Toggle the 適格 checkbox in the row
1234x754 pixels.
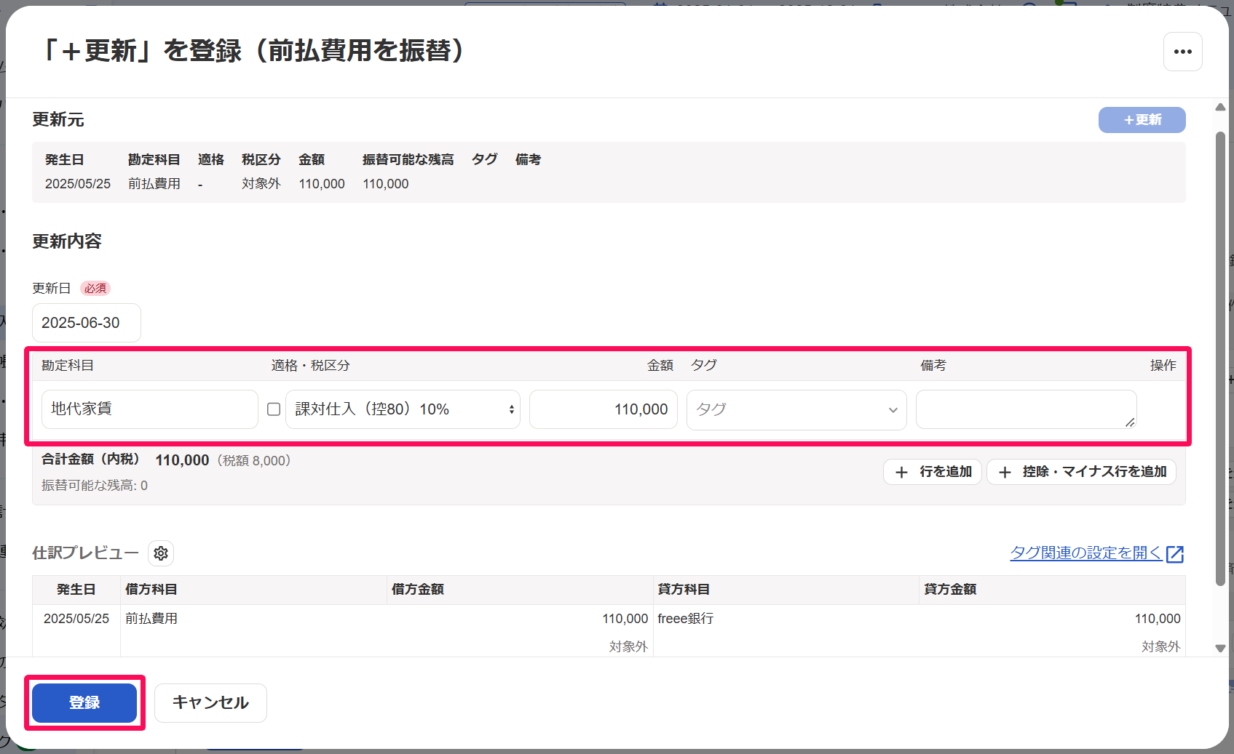tap(274, 409)
